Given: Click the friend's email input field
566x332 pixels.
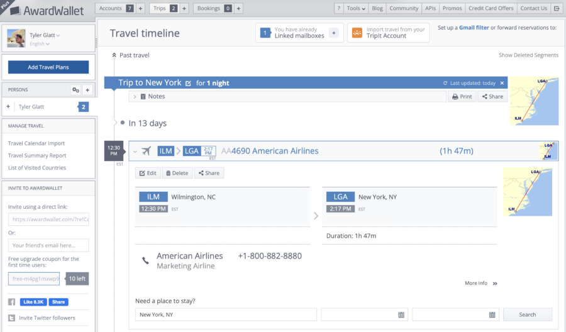Looking at the screenshot, I should [x=48, y=245].
